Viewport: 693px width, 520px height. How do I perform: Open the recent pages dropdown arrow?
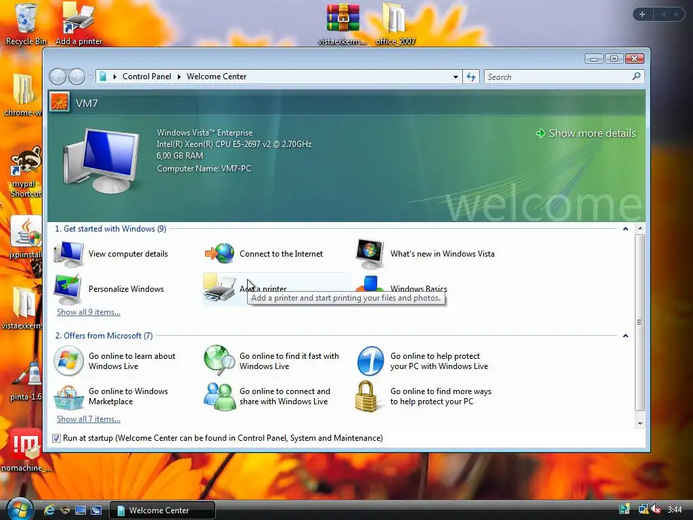pyautogui.click(x=90, y=77)
